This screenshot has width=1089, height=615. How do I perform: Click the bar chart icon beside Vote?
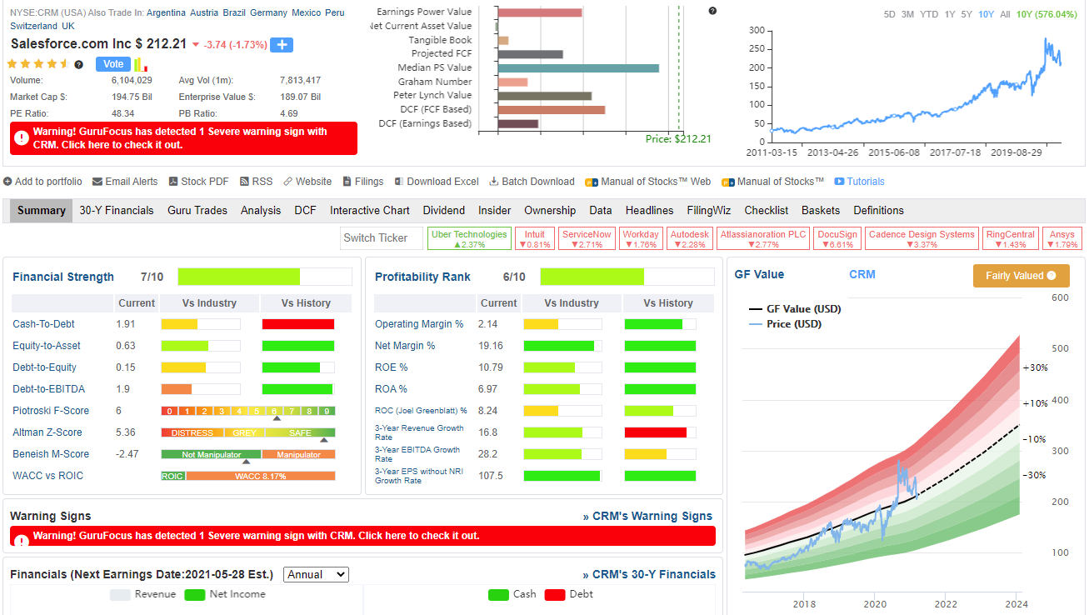pyautogui.click(x=140, y=64)
